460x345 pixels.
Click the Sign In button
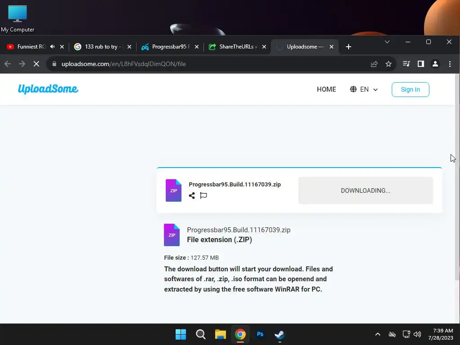[x=411, y=89]
